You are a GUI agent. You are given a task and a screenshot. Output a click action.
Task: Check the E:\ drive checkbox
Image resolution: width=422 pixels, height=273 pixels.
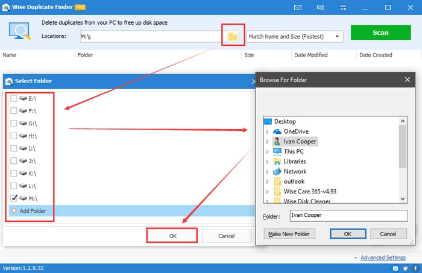point(14,98)
